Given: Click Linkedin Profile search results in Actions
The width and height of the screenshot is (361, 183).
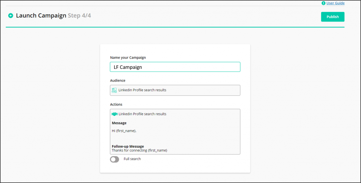Looking at the screenshot, I should [x=142, y=114].
